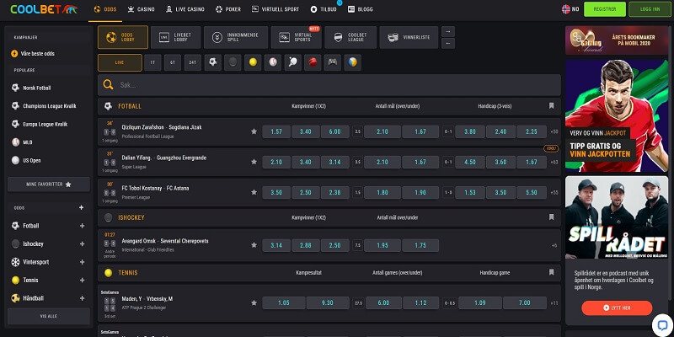Open the Blogg menu
This screenshot has height=337, width=674.
pos(361,9)
